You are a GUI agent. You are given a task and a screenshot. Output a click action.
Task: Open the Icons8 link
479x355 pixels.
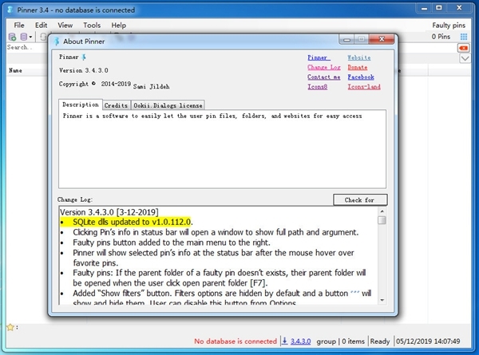(318, 87)
